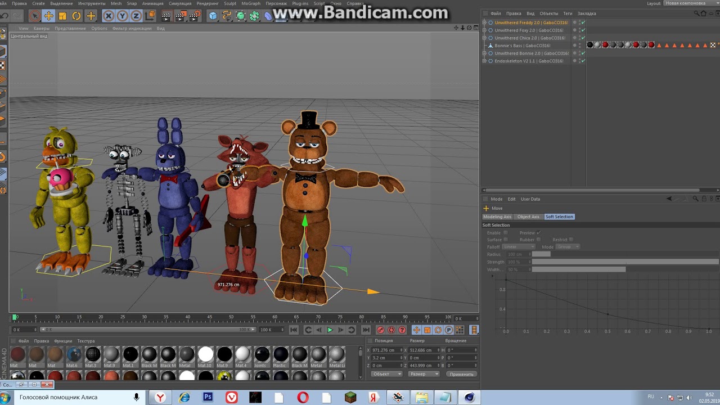Image resolution: width=720 pixels, height=405 pixels.
Task: Adjust the Width slider bar
Action: [x=579, y=269]
